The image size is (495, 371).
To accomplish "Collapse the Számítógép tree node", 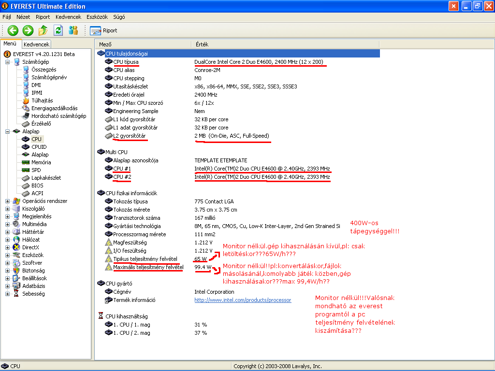I will point(7,62).
